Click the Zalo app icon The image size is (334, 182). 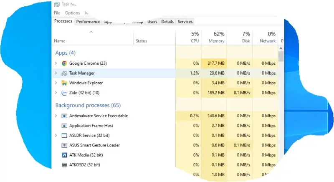point(64,93)
